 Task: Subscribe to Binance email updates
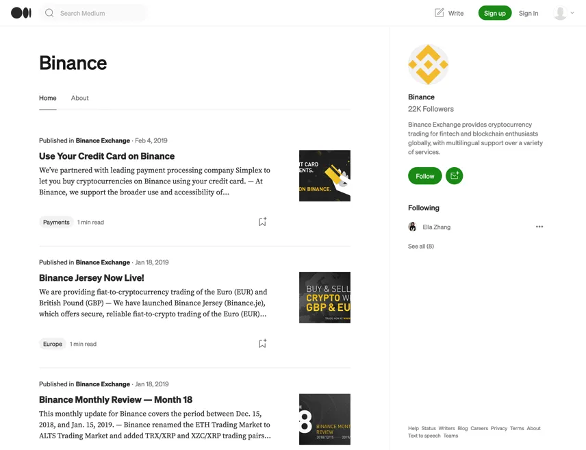pos(455,176)
